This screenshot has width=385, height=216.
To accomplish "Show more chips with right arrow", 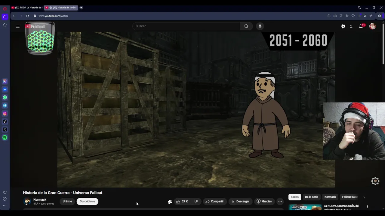I will pos(364,197).
